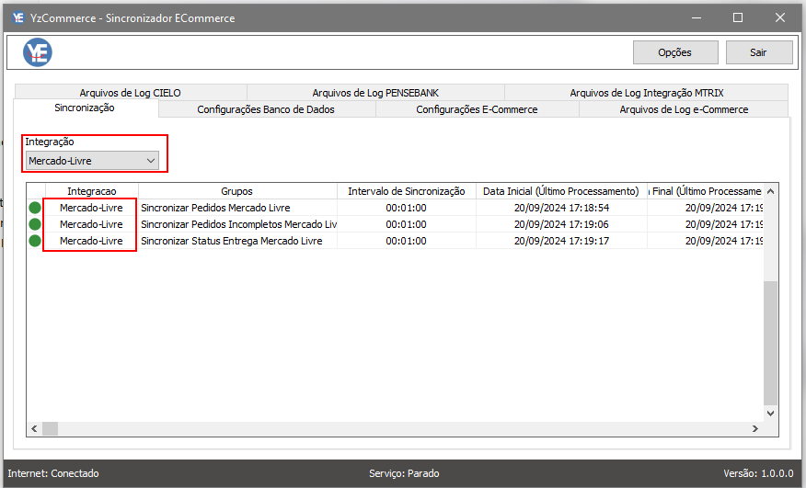This screenshot has height=488, width=806.
Task: Click the table's scroll up arrow
Action: click(770, 191)
